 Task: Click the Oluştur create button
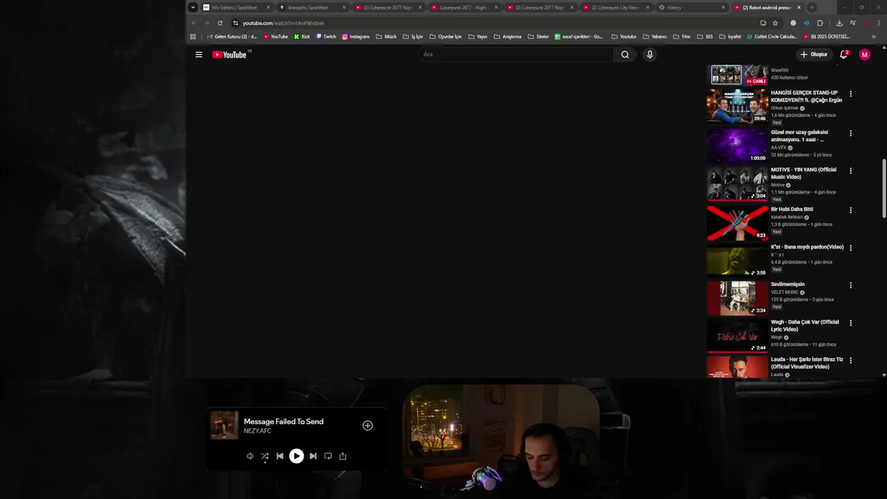point(814,55)
